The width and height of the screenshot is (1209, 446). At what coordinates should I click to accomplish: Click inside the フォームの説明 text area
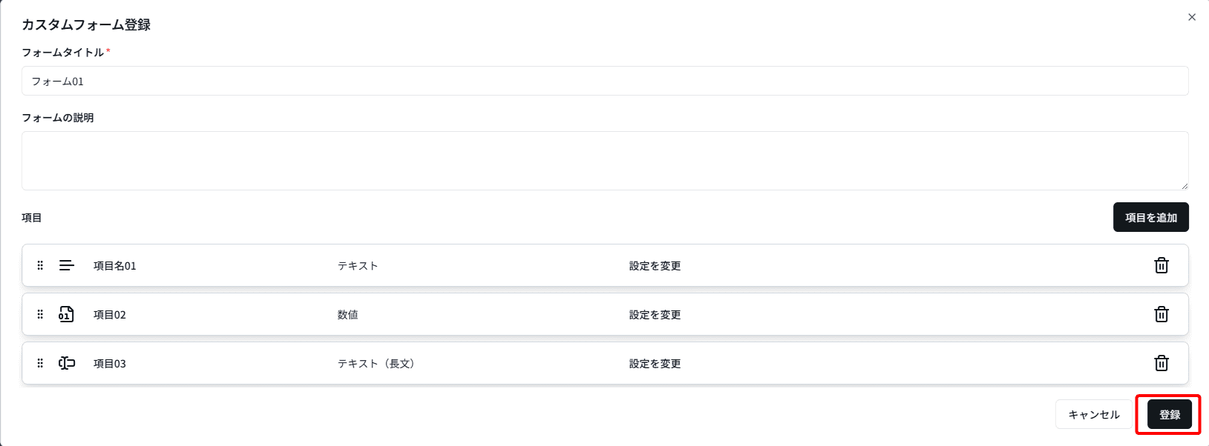coord(605,161)
